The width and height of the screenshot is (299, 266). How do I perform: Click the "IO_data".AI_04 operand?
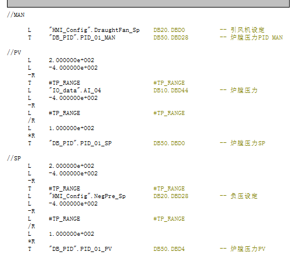coord(75,91)
